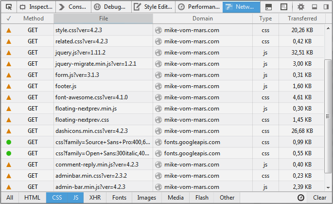The width and height of the screenshot is (333, 204).
Task: Switch to the Console tab
Action: (73, 7)
